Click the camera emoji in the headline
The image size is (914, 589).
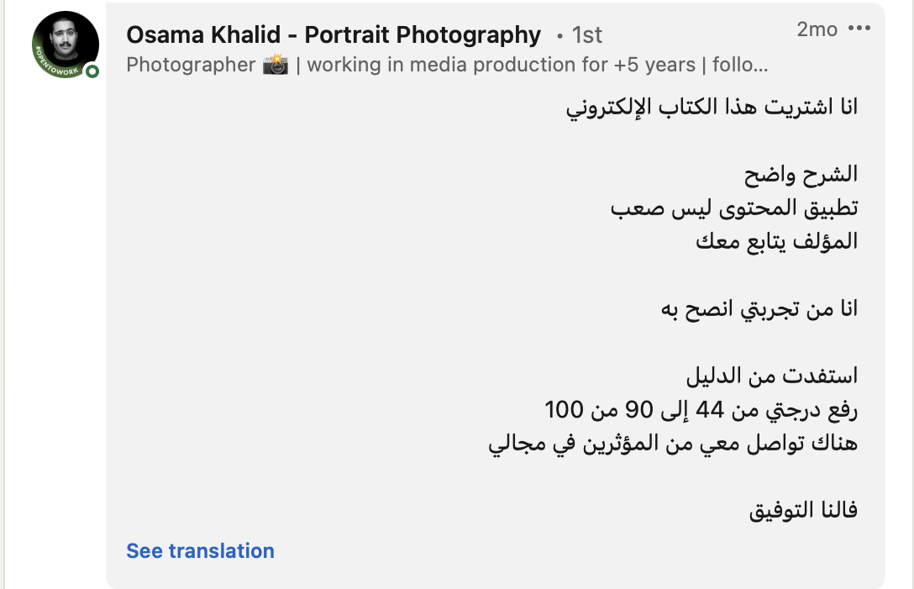(275, 65)
